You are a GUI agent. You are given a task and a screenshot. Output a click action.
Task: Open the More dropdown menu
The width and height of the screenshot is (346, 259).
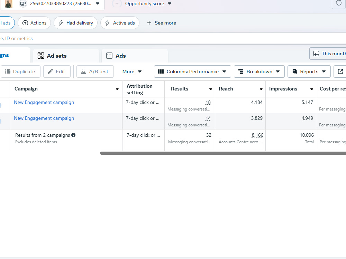point(132,71)
